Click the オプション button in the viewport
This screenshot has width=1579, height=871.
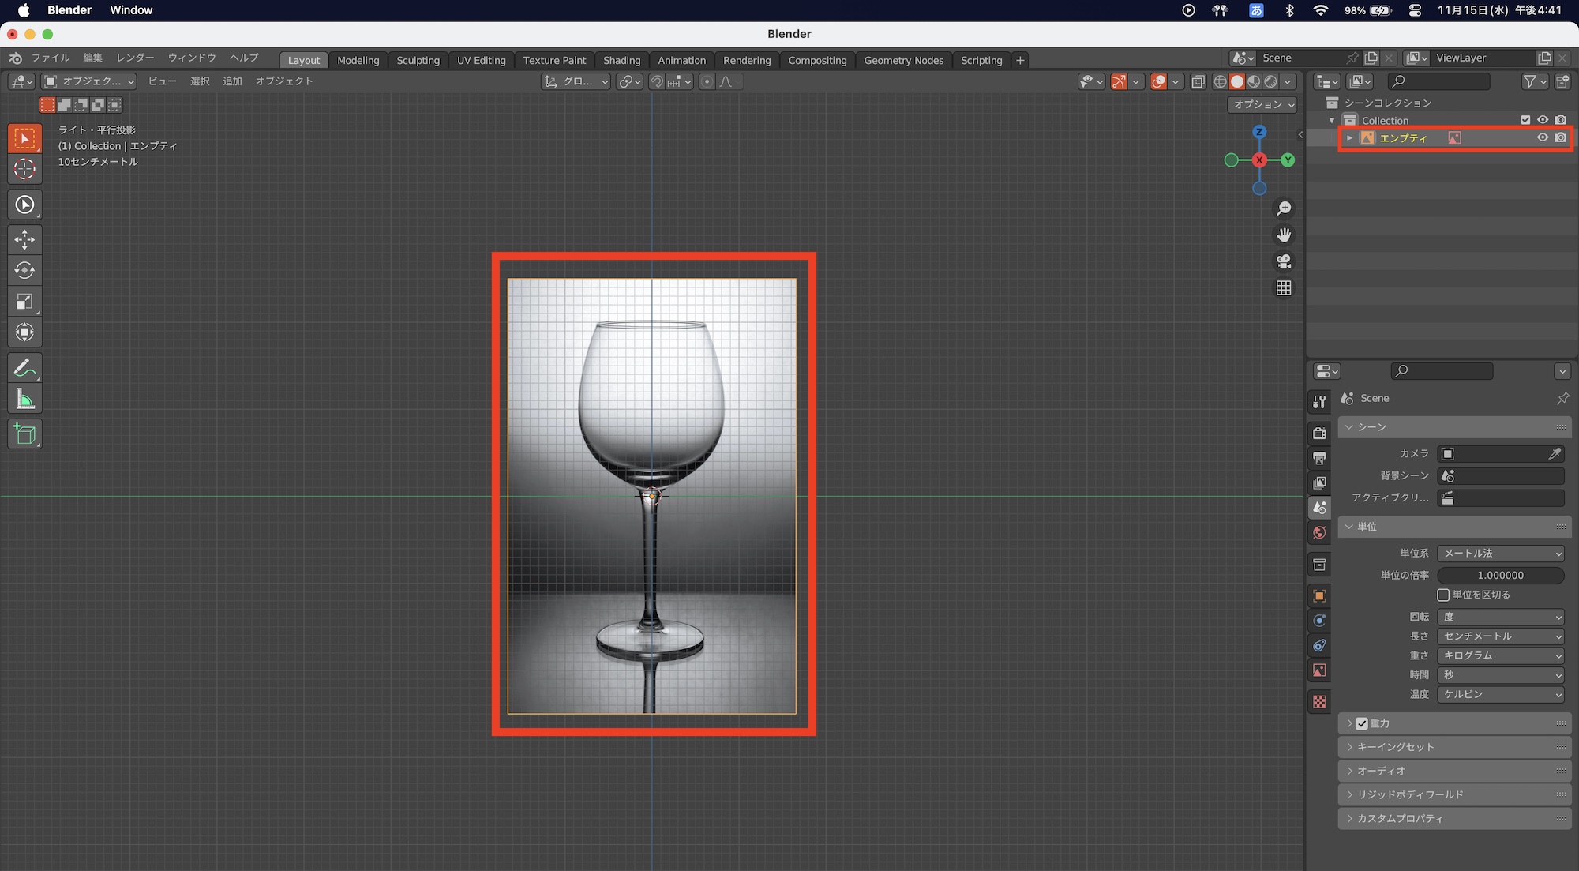(1263, 104)
